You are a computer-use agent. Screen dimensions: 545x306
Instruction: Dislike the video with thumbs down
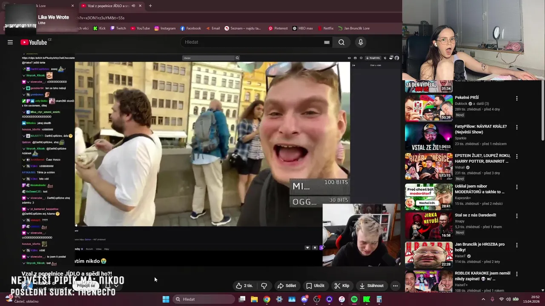click(x=264, y=286)
